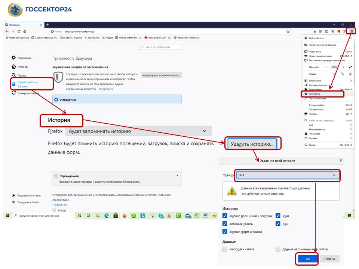Click the Найти в Настройках search field
Image resolution: width=359 pixels, height=269 pixels.
160,47
